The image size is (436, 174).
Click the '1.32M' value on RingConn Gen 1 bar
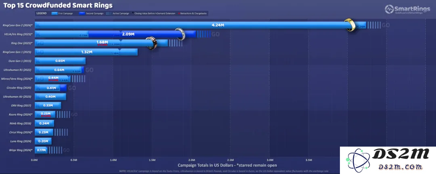(87, 52)
